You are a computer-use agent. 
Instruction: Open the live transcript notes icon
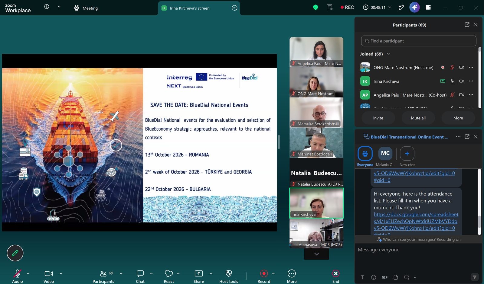[329, 7]
